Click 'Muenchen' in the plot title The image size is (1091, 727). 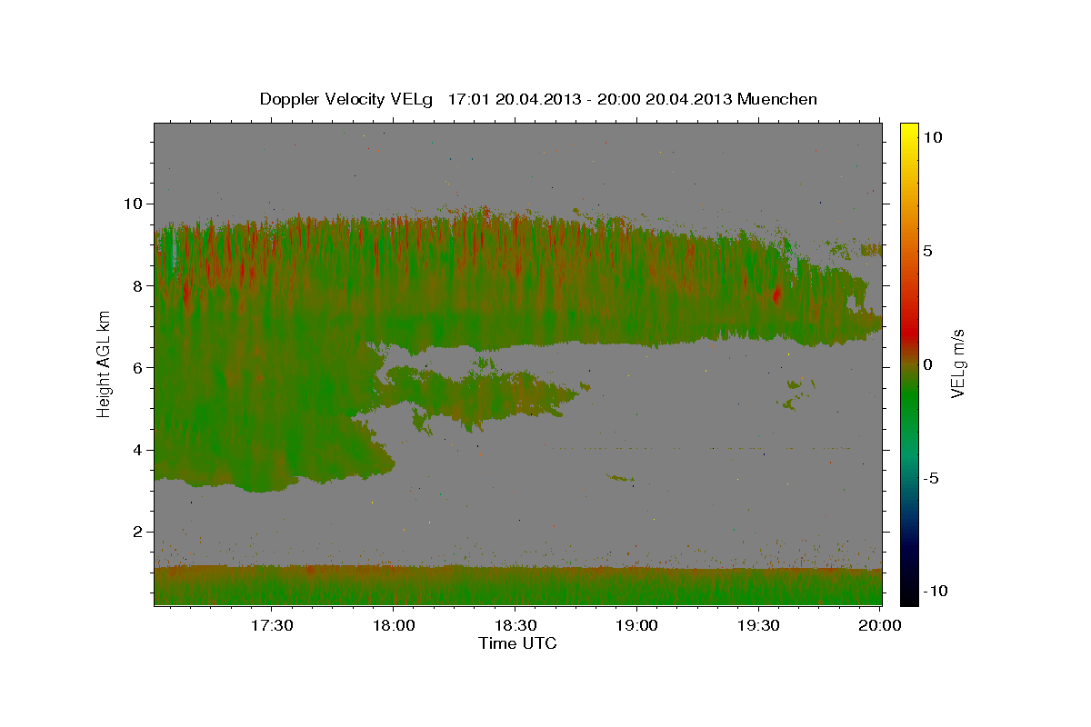point(777,99)
